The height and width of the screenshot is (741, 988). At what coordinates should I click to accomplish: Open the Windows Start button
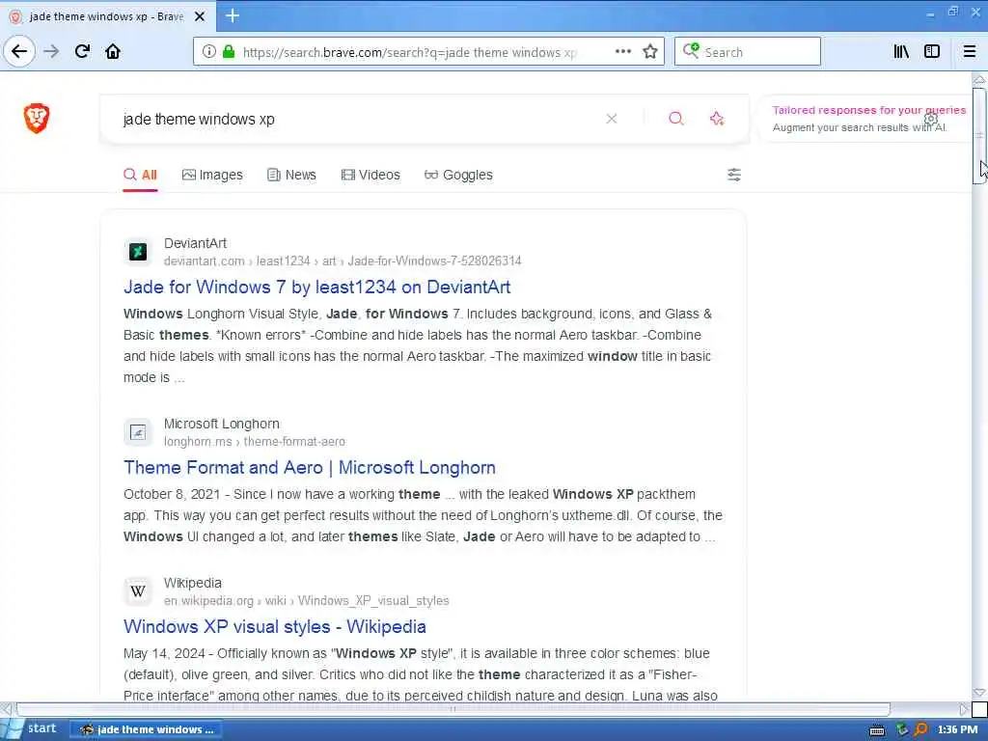pos(32,729)
